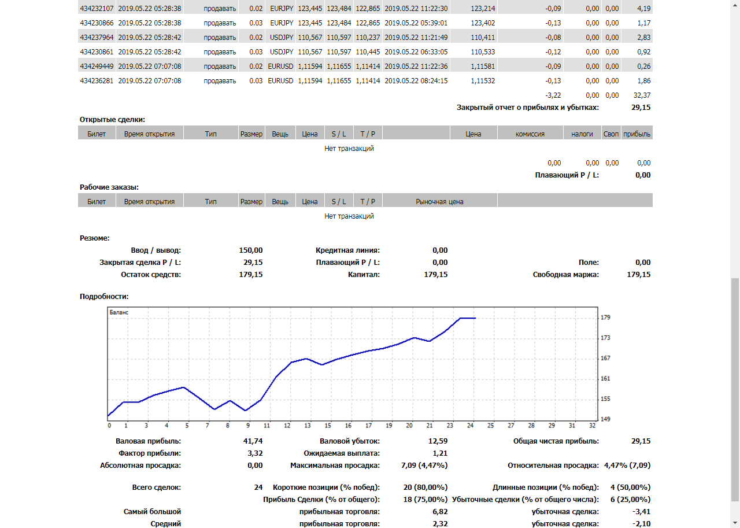Click the 'Кредитная линия:' label
Screen dimensions: 740x528
pyautogui.click(x=348, y=250)
